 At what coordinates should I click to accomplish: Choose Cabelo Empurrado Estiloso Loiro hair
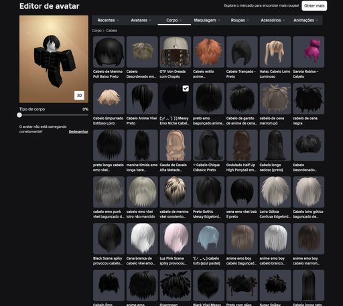pyautogui.click(x=109, y=98)
